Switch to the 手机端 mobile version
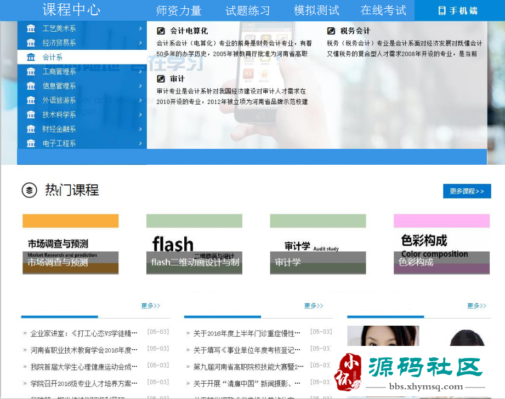The image size is (505, 399). (x=459, y=10)
